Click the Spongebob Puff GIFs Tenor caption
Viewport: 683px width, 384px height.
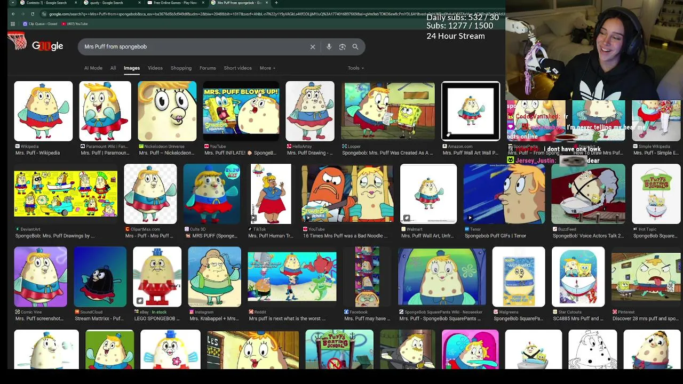tap(495, 236)
